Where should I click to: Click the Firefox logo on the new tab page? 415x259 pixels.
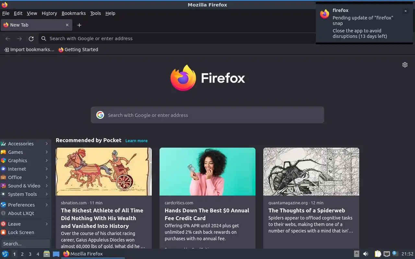click(x=183, y=78)
